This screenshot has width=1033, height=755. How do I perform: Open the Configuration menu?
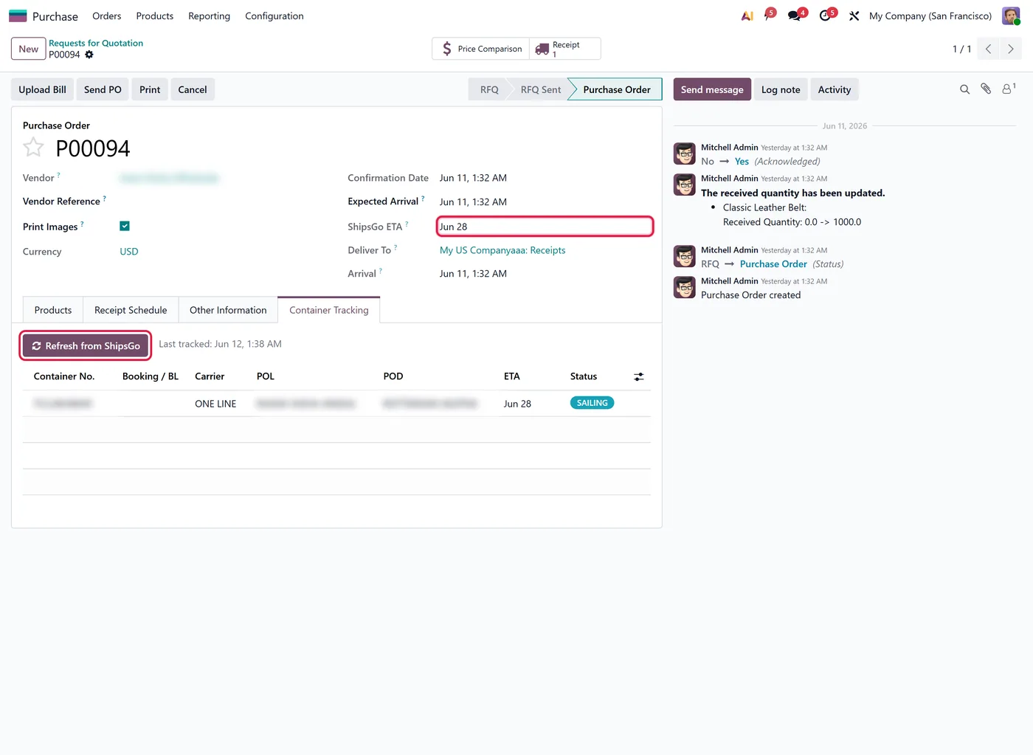(274, 15)
